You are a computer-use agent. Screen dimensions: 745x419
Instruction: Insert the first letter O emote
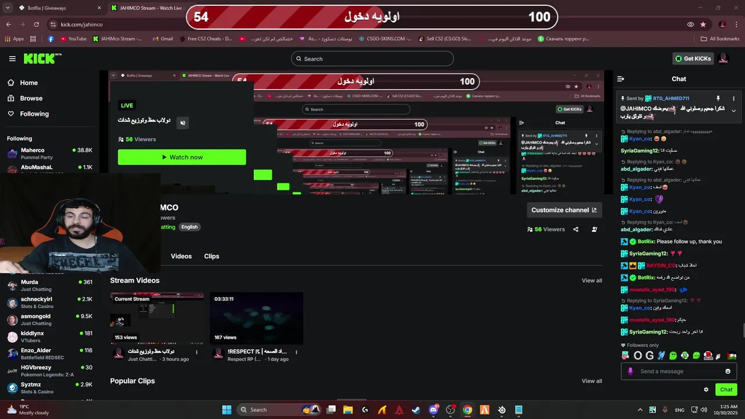point(637,356)
